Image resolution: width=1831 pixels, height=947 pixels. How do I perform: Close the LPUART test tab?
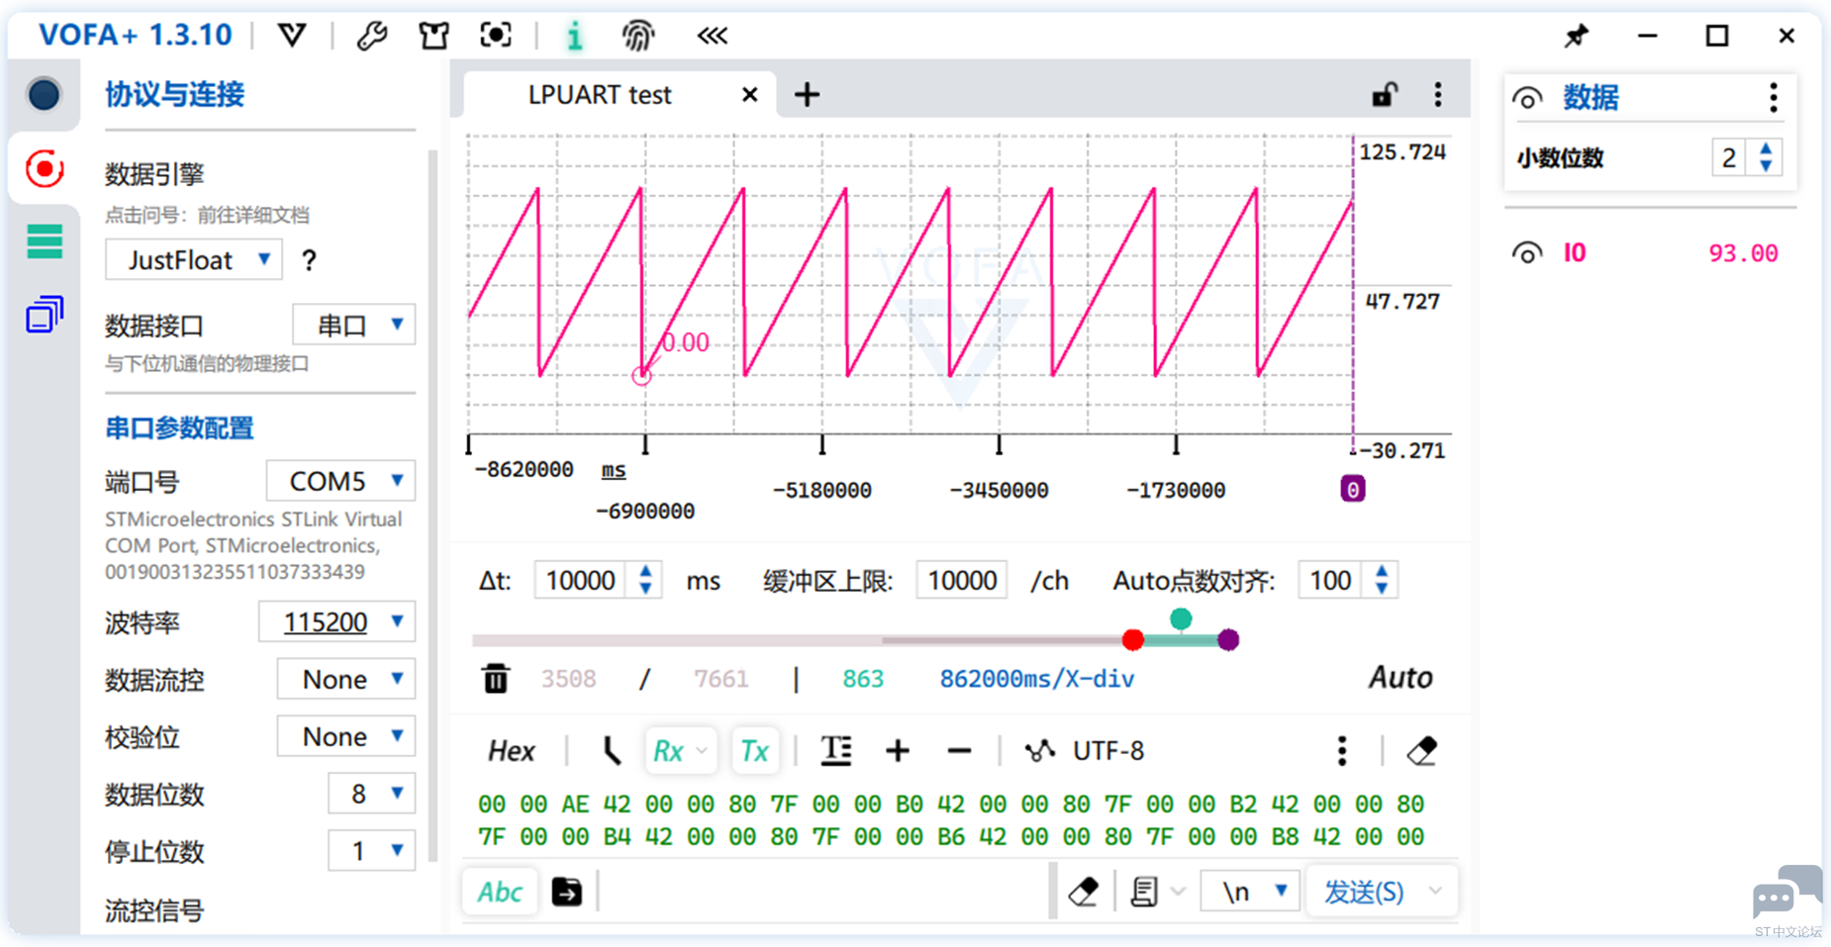pyautogui.click(x=750, y=95)
